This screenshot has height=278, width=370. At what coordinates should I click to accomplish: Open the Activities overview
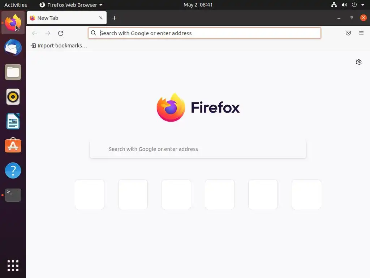(x=16, y=5)
